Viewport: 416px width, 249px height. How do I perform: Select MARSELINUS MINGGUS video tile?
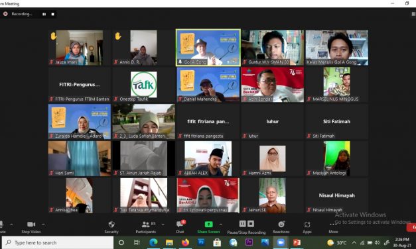point(337,85)
